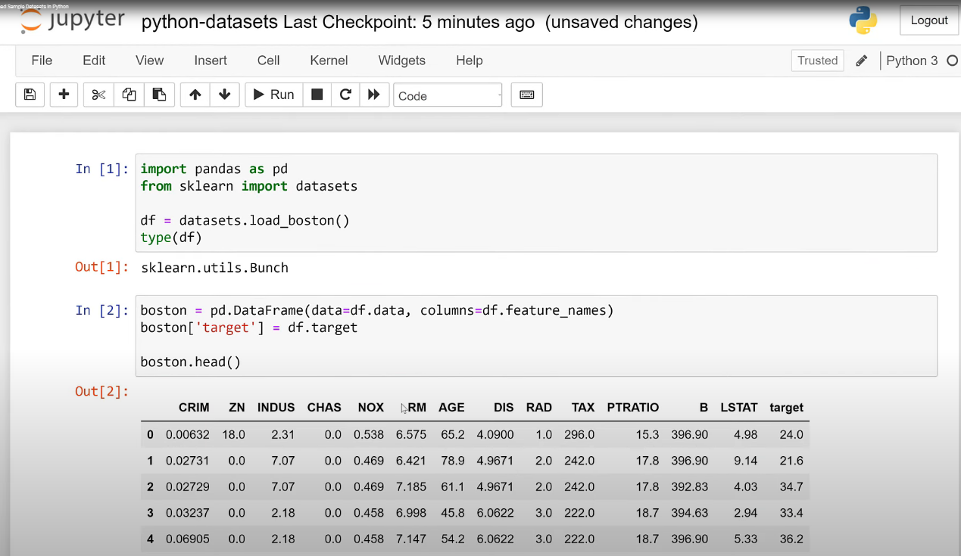
Task: Interrupt the kernel stop icon
Action: [x=317, y=95]
